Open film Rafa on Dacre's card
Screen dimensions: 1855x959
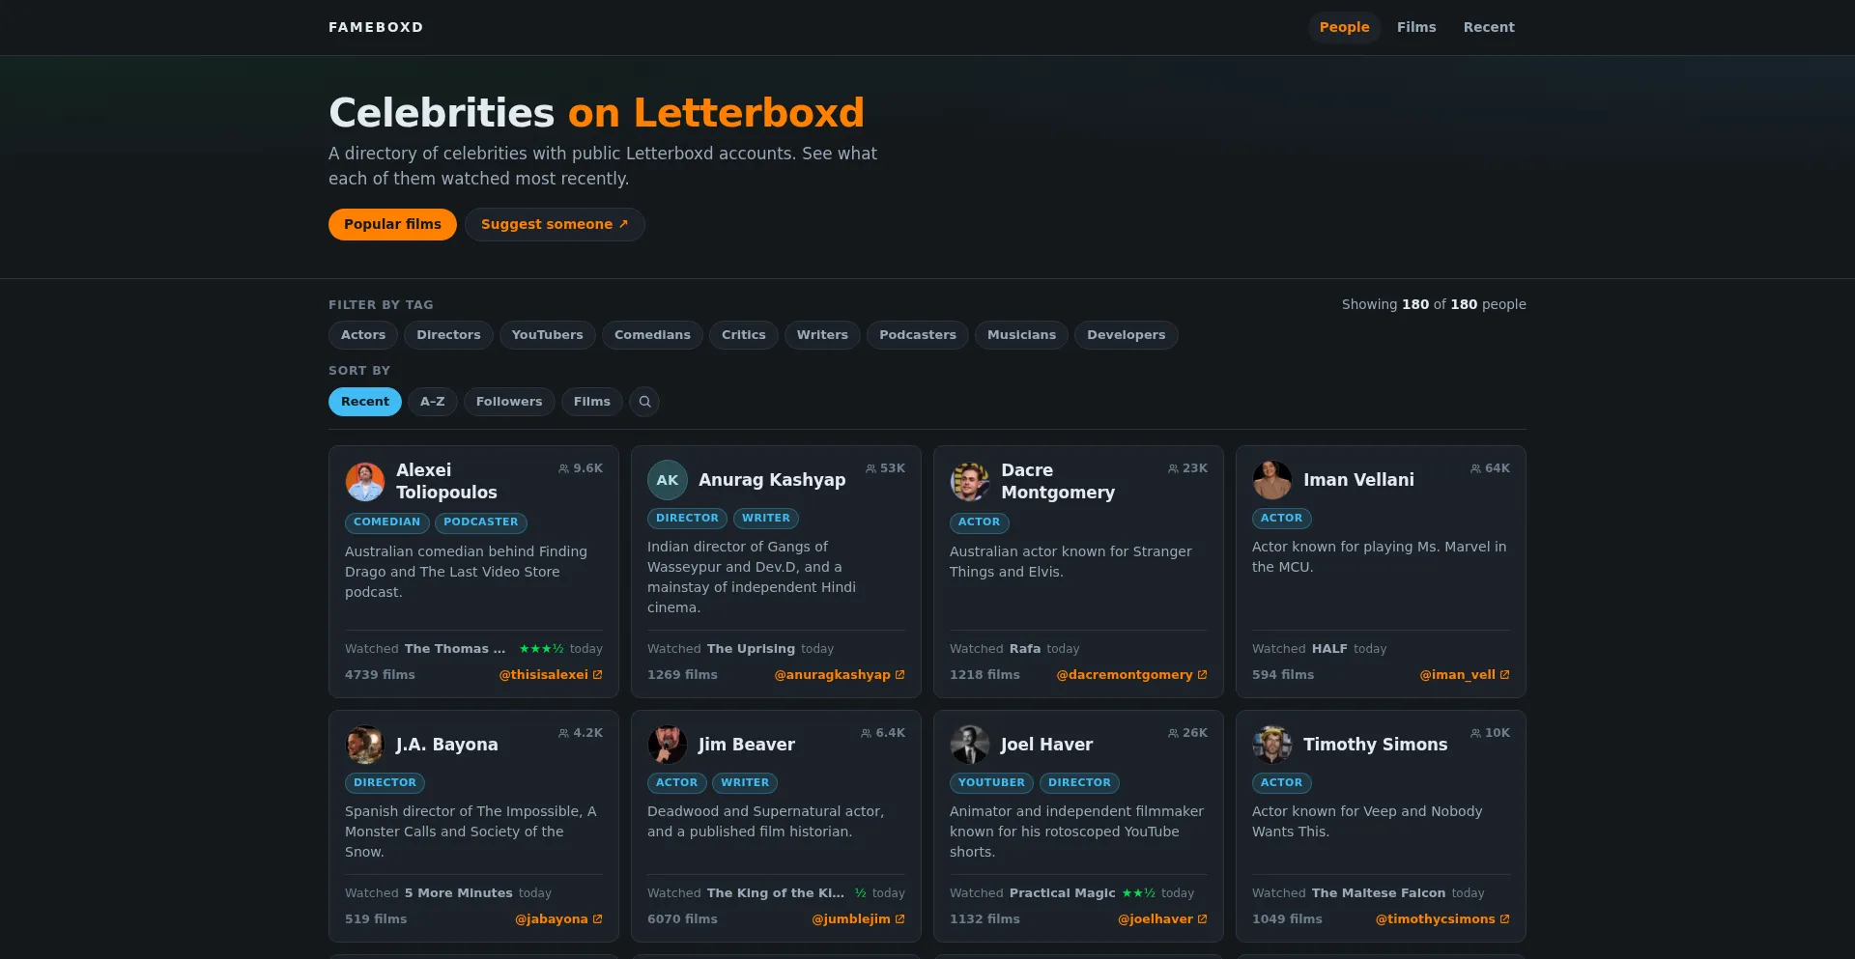(1025, 649)
